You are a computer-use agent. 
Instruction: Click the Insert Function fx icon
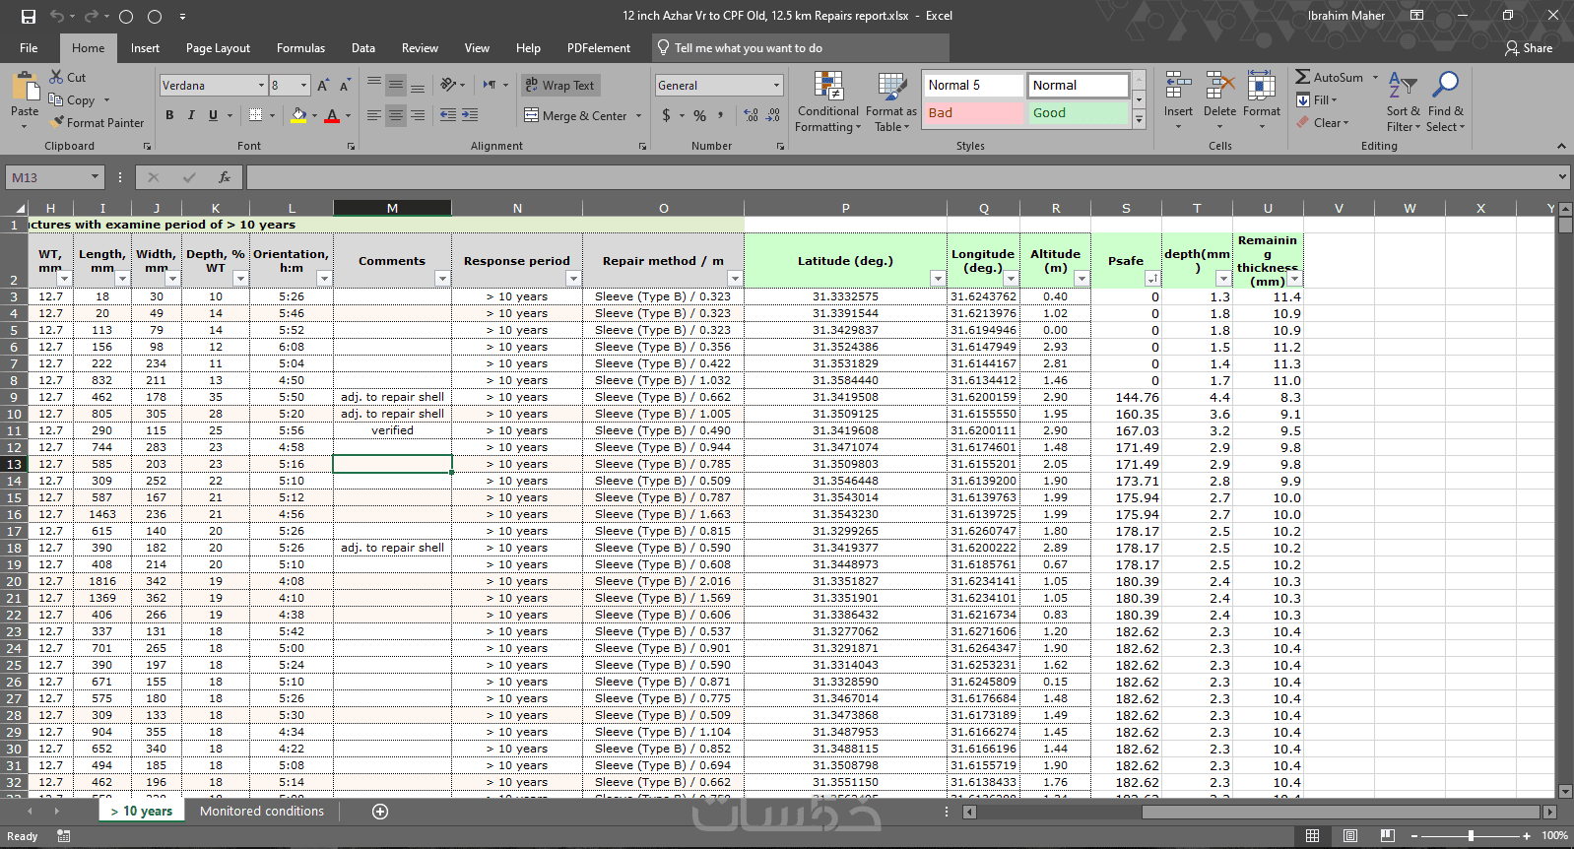coord(225,177)
